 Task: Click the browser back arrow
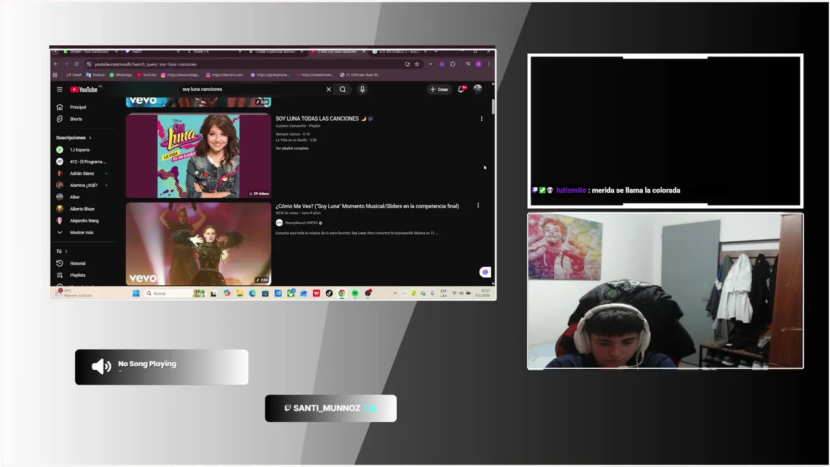[x=55, y=64]
